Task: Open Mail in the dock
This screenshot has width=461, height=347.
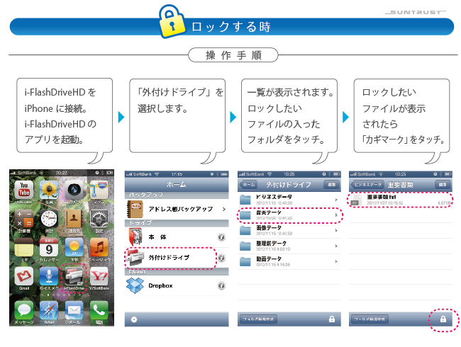Action: (x=74, y=310)
